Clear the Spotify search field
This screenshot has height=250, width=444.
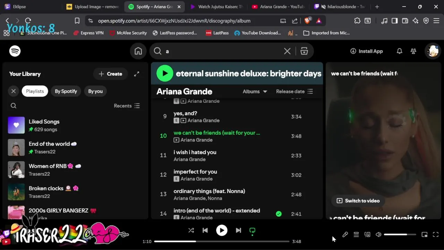(287, 51)
